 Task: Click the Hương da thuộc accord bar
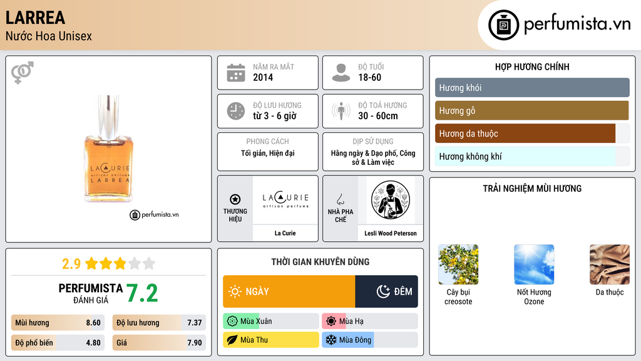(x=532, y=133)
